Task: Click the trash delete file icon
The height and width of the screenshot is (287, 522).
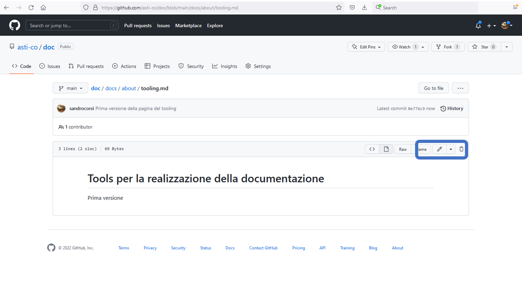Action: (461, 149)
